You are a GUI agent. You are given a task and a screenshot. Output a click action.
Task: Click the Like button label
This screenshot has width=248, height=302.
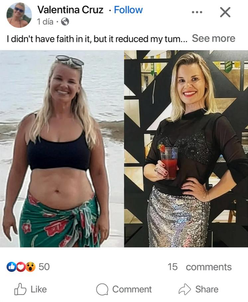pyautogui.click(x=39, y=289)
